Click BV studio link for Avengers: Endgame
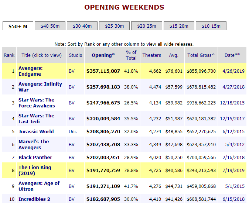 [x=72, y=71]
